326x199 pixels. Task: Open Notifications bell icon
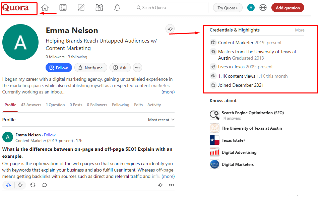[x=117, y=8]
